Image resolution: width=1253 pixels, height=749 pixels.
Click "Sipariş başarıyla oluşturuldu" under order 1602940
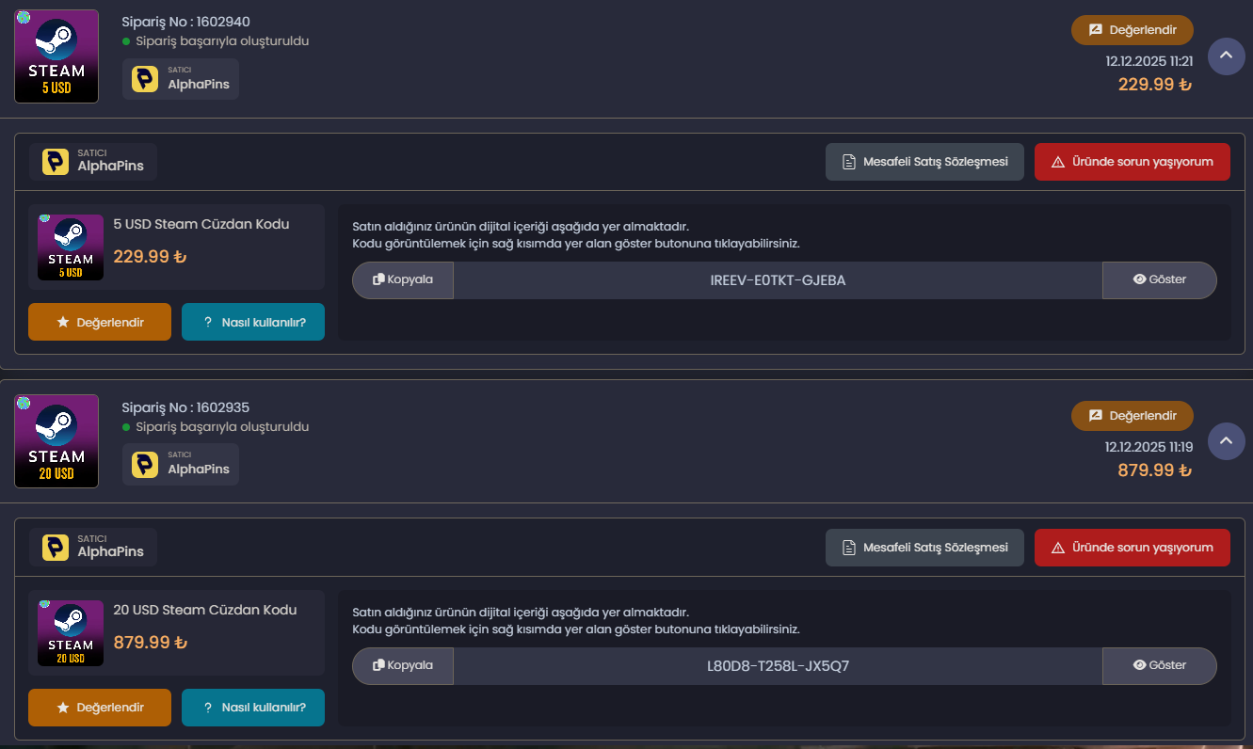222,41
